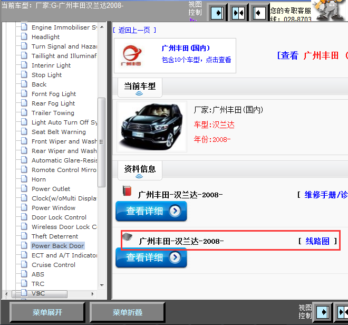
Task: Click 厂家:广州丰田(国内) text
Action: [x=228, y=110]
